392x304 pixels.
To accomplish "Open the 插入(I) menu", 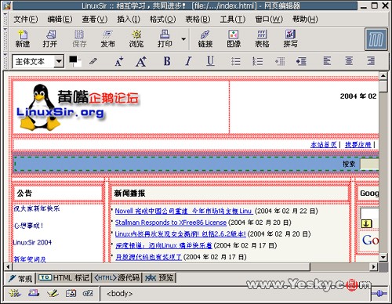I will [129, 19].
